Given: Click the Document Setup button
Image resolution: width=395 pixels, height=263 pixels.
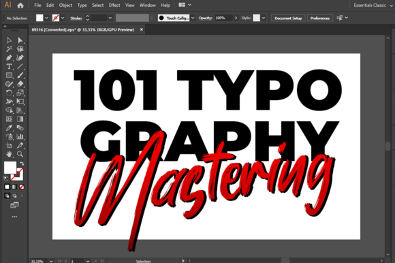Looking at the screenshot, I should [288, 18].
